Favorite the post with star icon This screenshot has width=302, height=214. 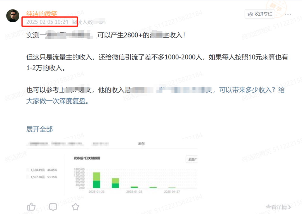[x=75, y=207]
